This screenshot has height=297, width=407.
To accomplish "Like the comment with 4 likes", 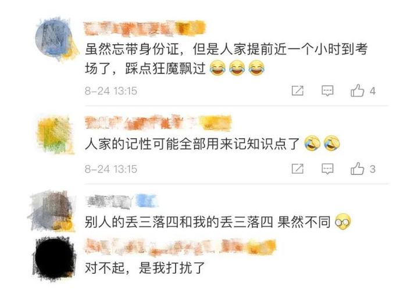I will (358, 91).
